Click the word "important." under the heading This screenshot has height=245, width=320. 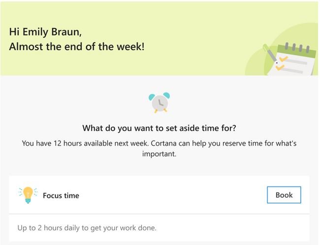point(159,153)
